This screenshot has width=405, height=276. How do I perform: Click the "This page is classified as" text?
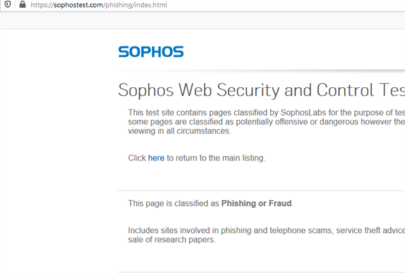pyautogui.click(x=173, y=203)
